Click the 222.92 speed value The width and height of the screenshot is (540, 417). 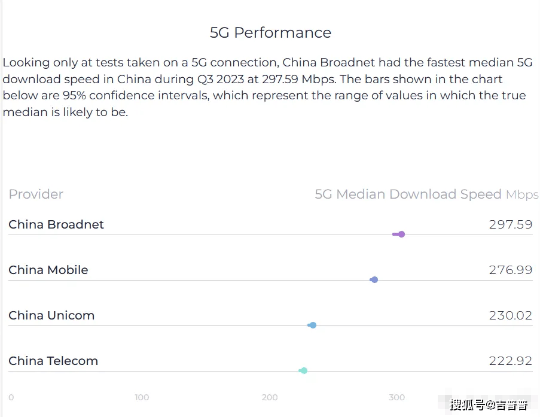(x=511, y=361)
